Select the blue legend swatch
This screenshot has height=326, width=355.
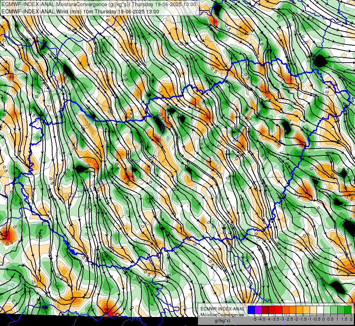click(x=251, y=310)
